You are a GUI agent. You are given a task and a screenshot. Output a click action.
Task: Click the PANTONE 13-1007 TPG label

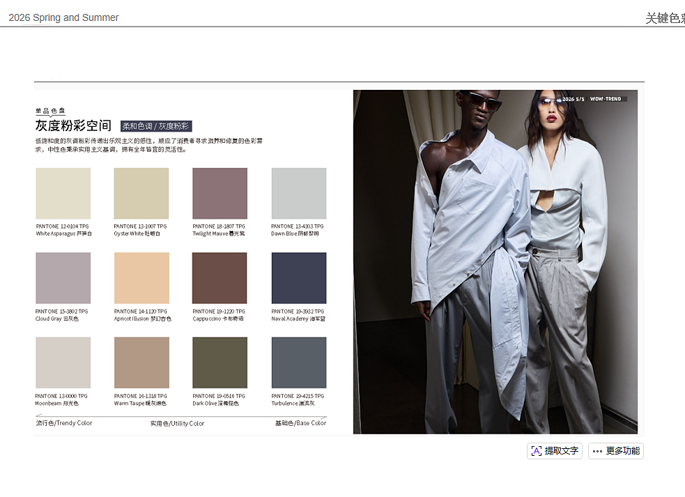tap(140, 227)
